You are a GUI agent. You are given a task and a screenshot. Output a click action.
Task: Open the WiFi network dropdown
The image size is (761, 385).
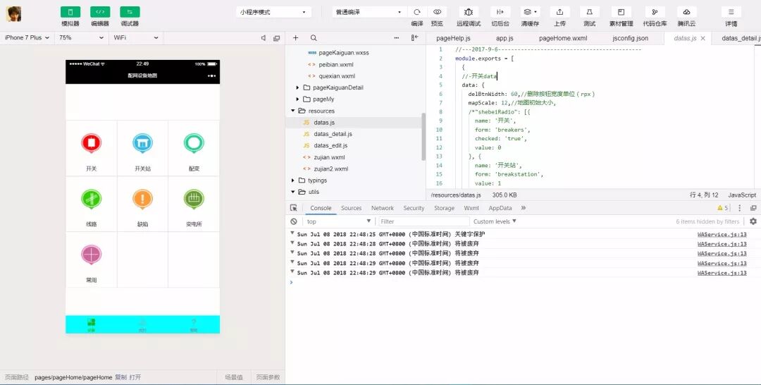point(136,37)
